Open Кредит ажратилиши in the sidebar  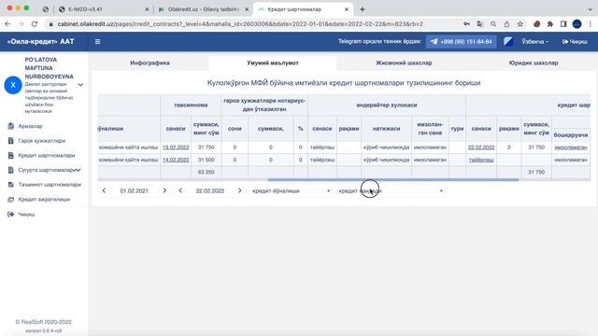(x=44, y=199)
